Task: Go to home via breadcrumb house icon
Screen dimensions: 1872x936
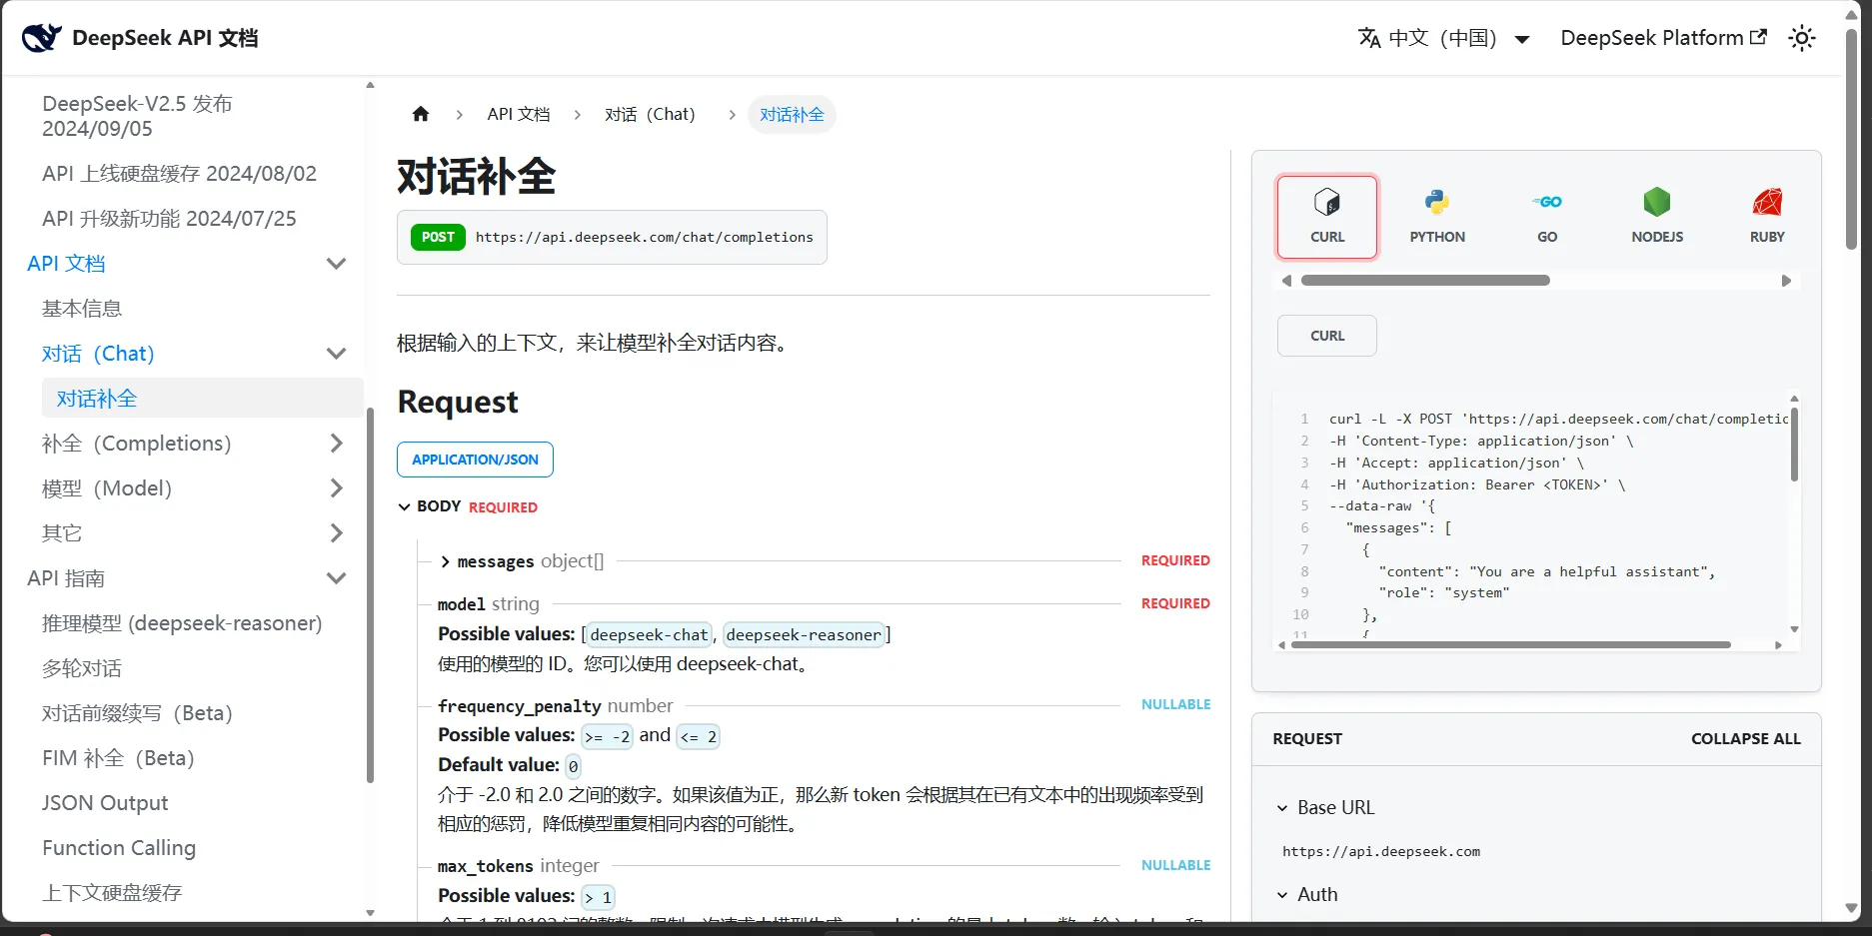Action: click(421, 114)
